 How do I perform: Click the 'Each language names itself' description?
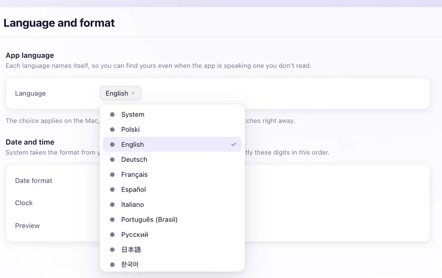click(158, 66)
